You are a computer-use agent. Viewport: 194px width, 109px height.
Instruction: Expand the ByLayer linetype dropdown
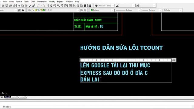(x=139, y=10)
